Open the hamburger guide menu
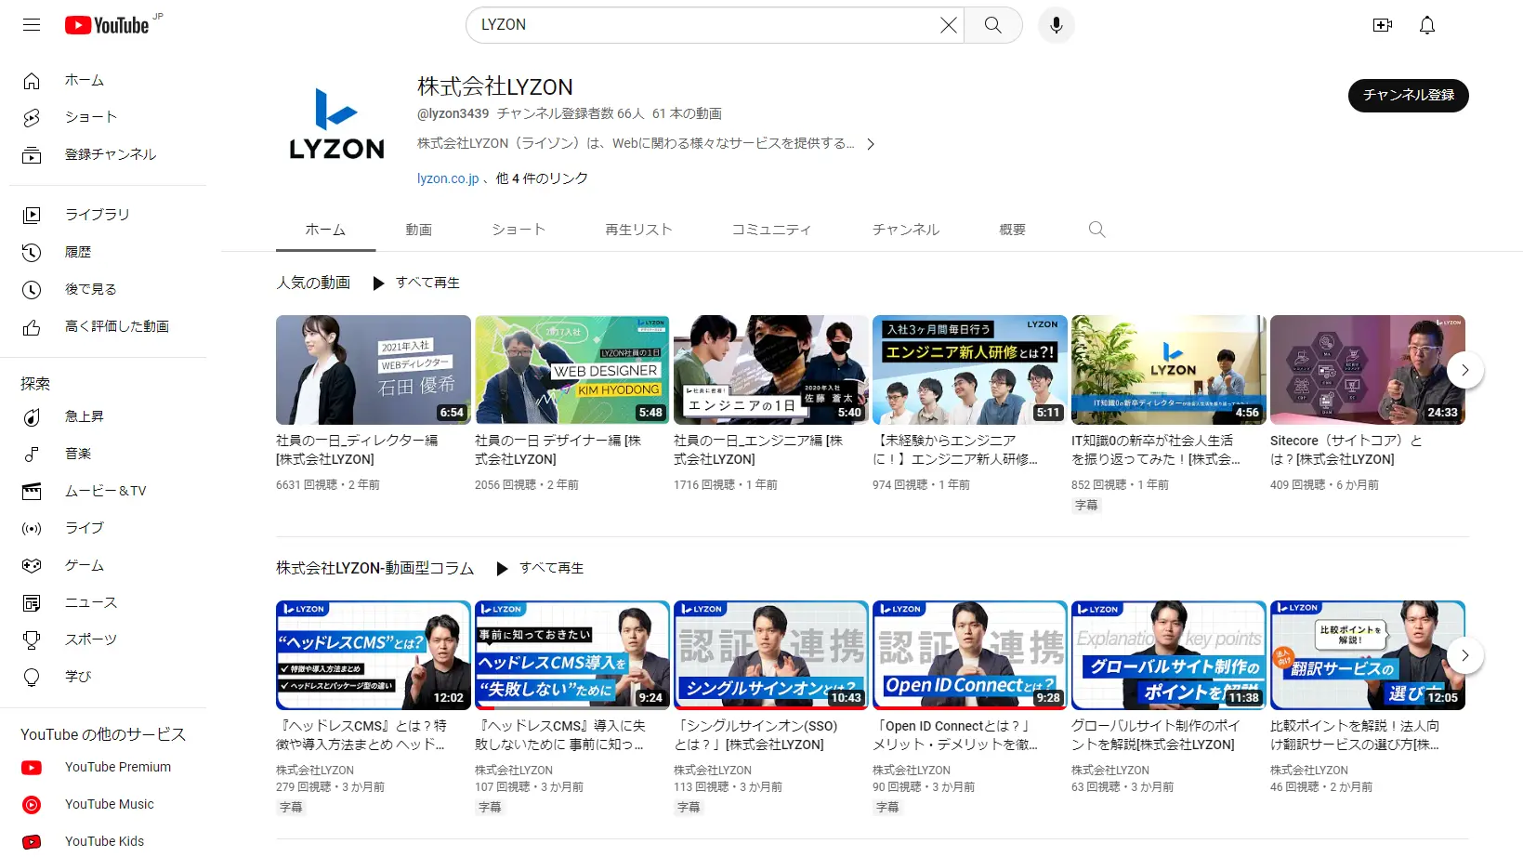This screenshot has height=857, width=1523. pyautogui.click(x=32, y=25)
